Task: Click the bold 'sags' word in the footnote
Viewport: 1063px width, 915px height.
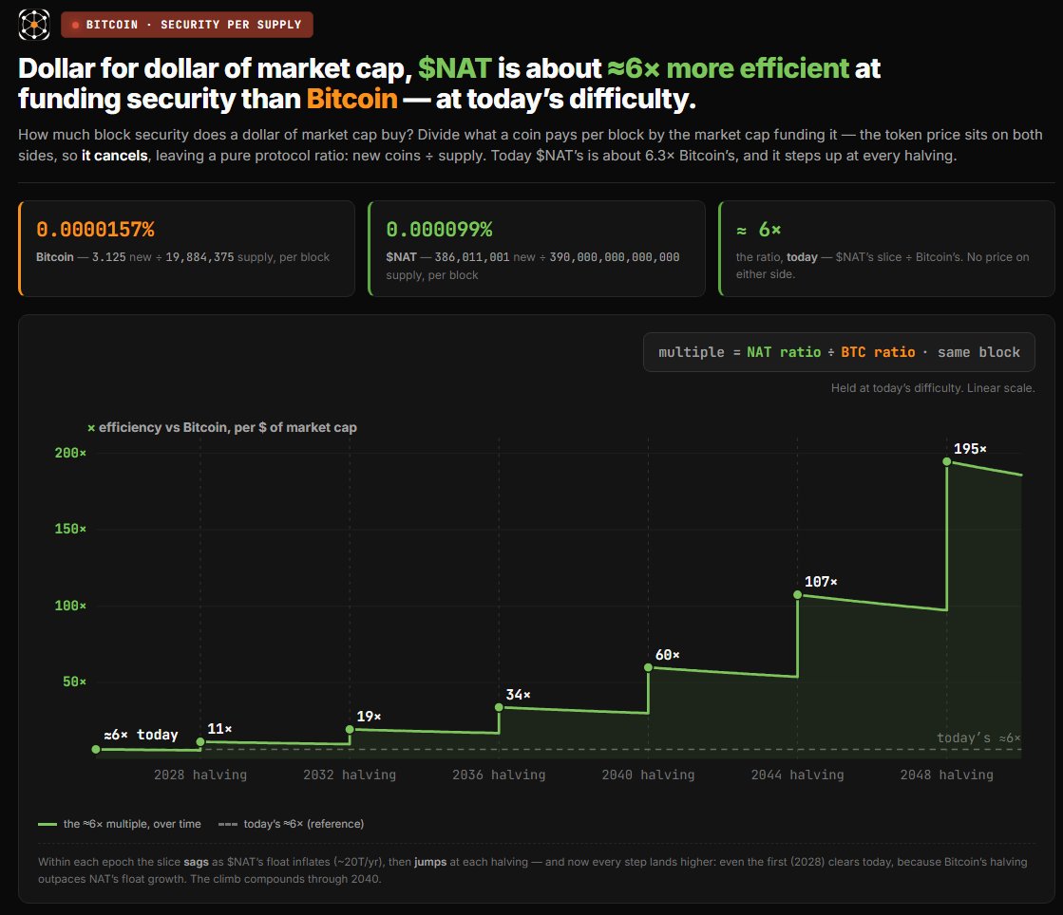Action: tap(196, 862)
